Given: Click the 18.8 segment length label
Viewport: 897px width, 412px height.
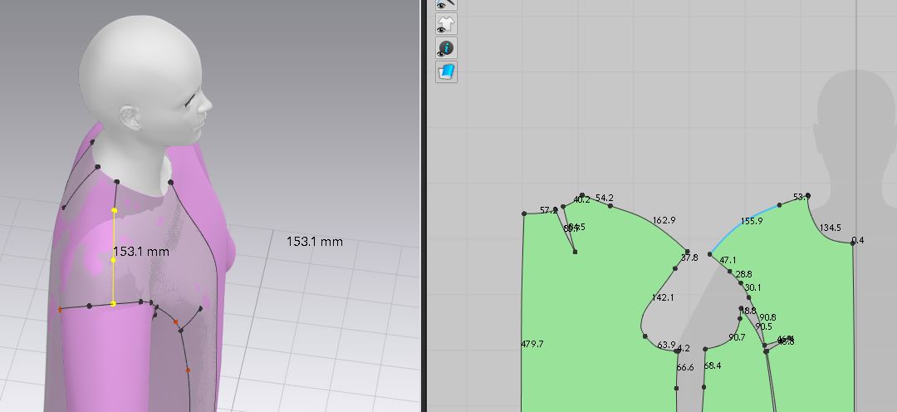Looking at the screenshot, I should [x=747, y=311].
